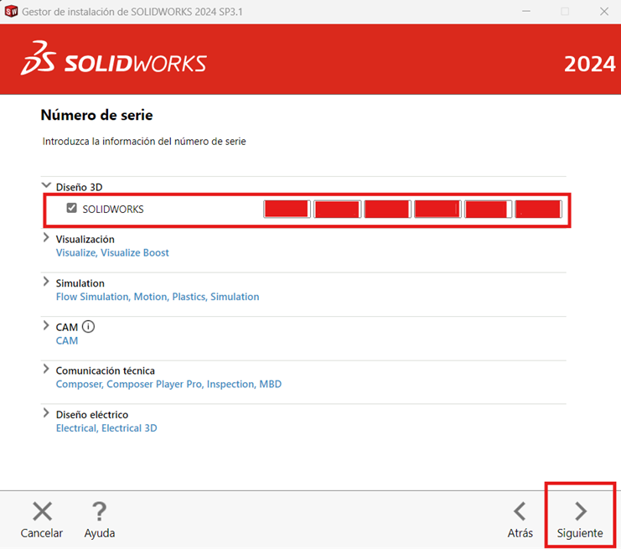Screen dimensions: 621x549
Task: Go back with the Atrás arrow
Action: [520, 511]
